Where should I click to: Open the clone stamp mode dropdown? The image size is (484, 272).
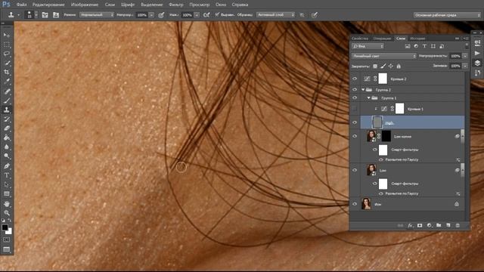point(97,15)
